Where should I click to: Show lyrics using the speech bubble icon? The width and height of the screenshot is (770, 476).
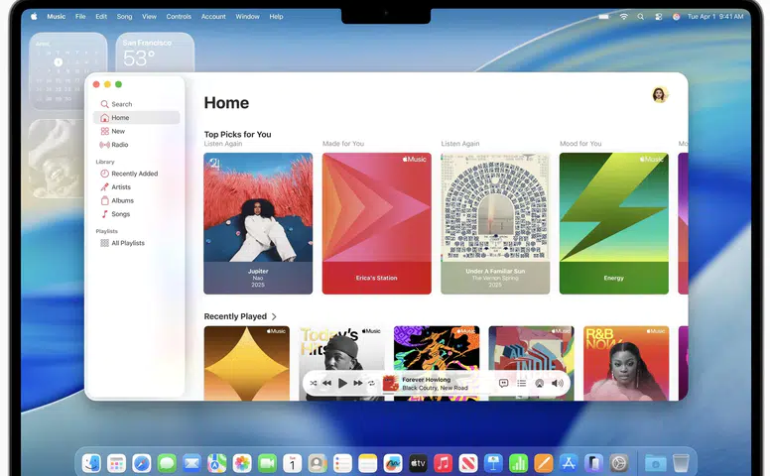click(503, 383)
